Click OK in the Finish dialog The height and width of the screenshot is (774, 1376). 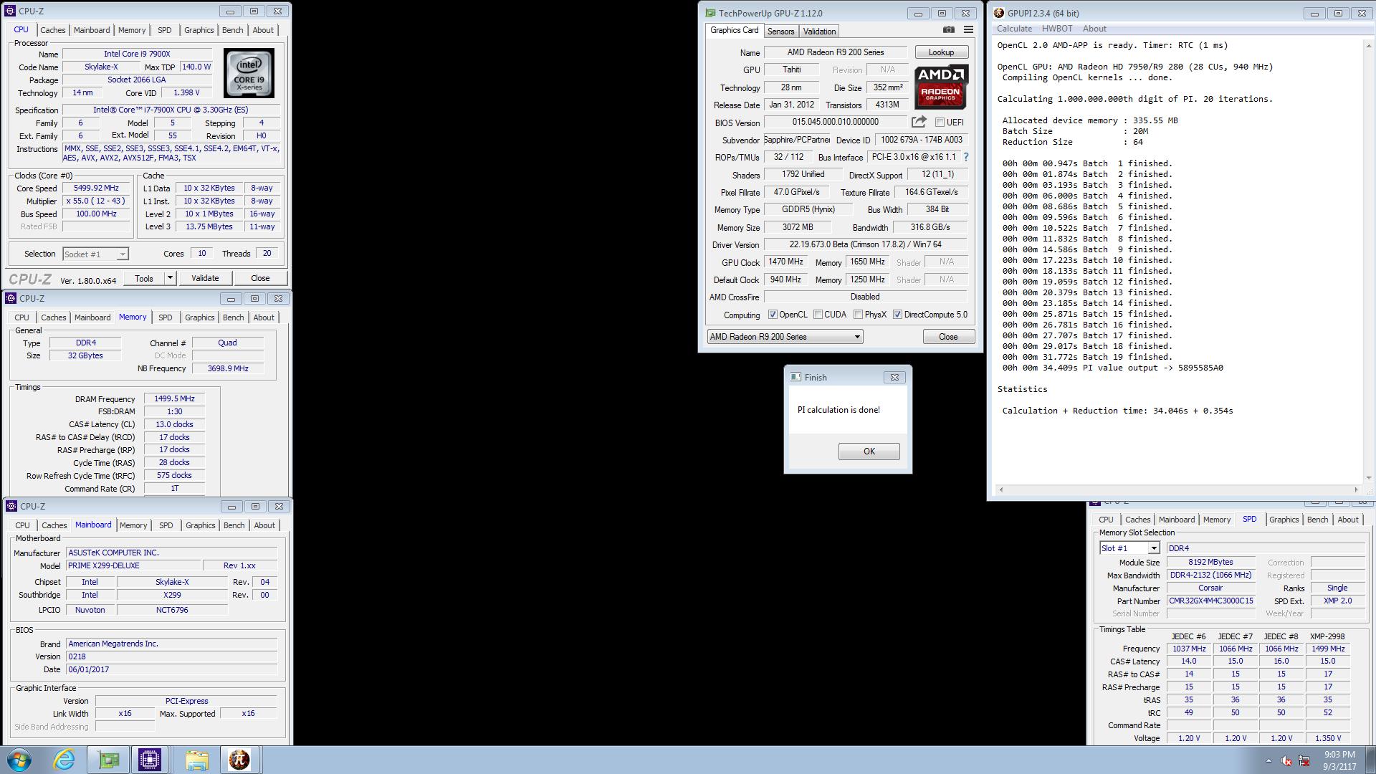(869, 451)
